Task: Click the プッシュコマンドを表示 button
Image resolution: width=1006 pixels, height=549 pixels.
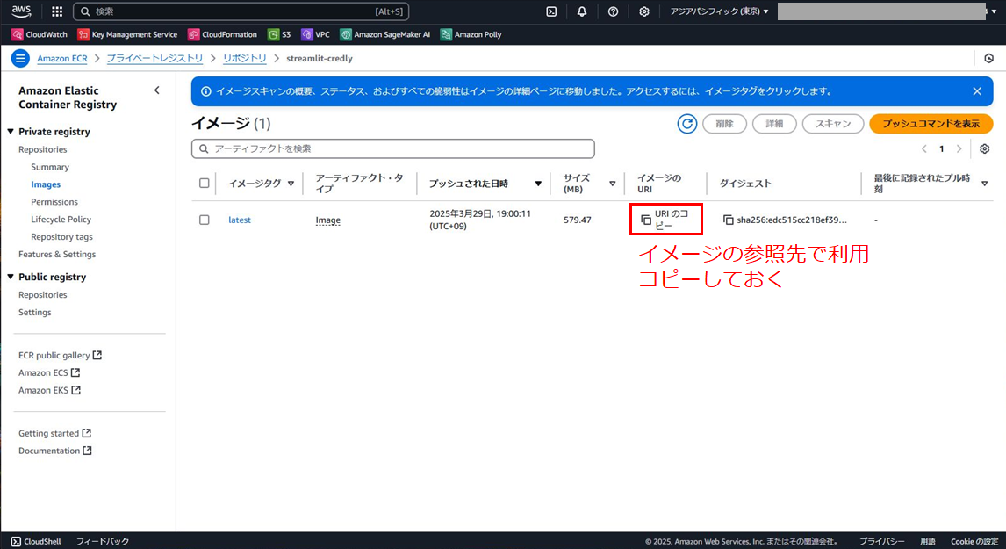Action: coord(931,124)
